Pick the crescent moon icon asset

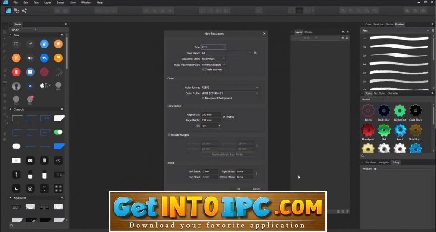click(16, 189)
